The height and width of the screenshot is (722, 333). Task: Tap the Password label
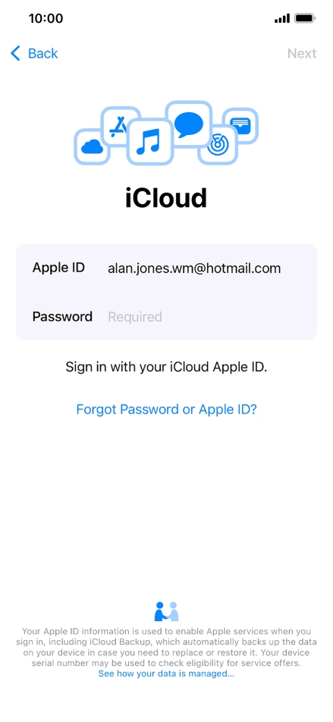click(x=62, y=317)
